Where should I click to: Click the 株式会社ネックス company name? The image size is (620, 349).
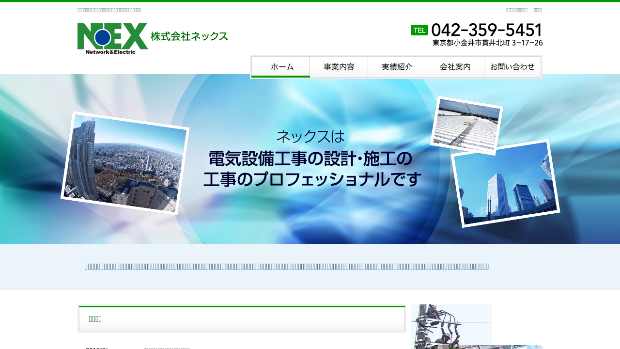tap(189, 36)
